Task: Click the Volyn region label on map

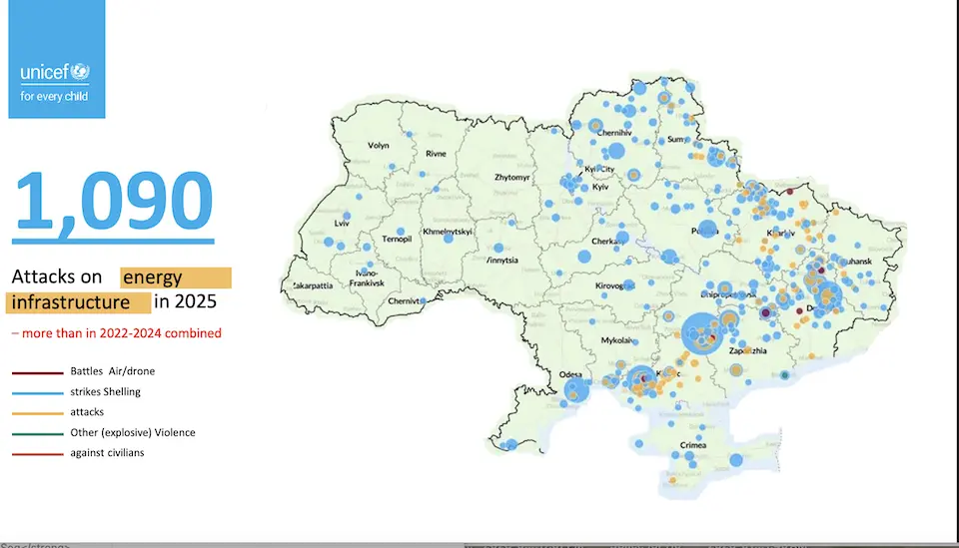Action: coord(378,146)
